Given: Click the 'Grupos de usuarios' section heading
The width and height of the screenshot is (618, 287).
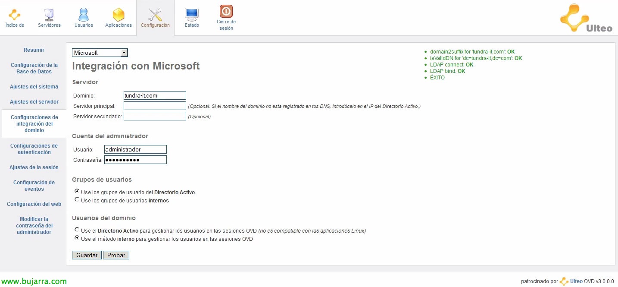Looking at the screenshot, I should [102, 180].
